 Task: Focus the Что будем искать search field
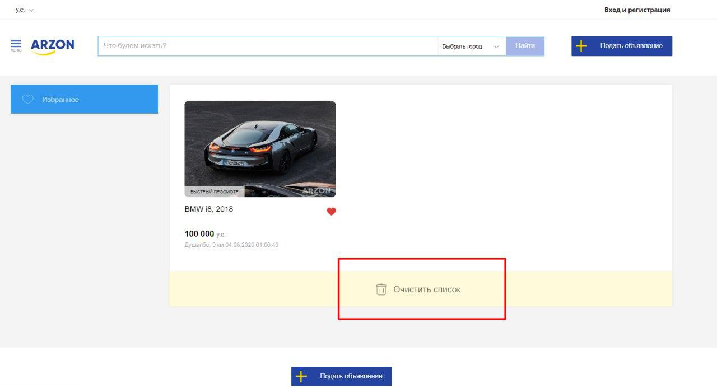pyautogui.click(x=267, y=46)
